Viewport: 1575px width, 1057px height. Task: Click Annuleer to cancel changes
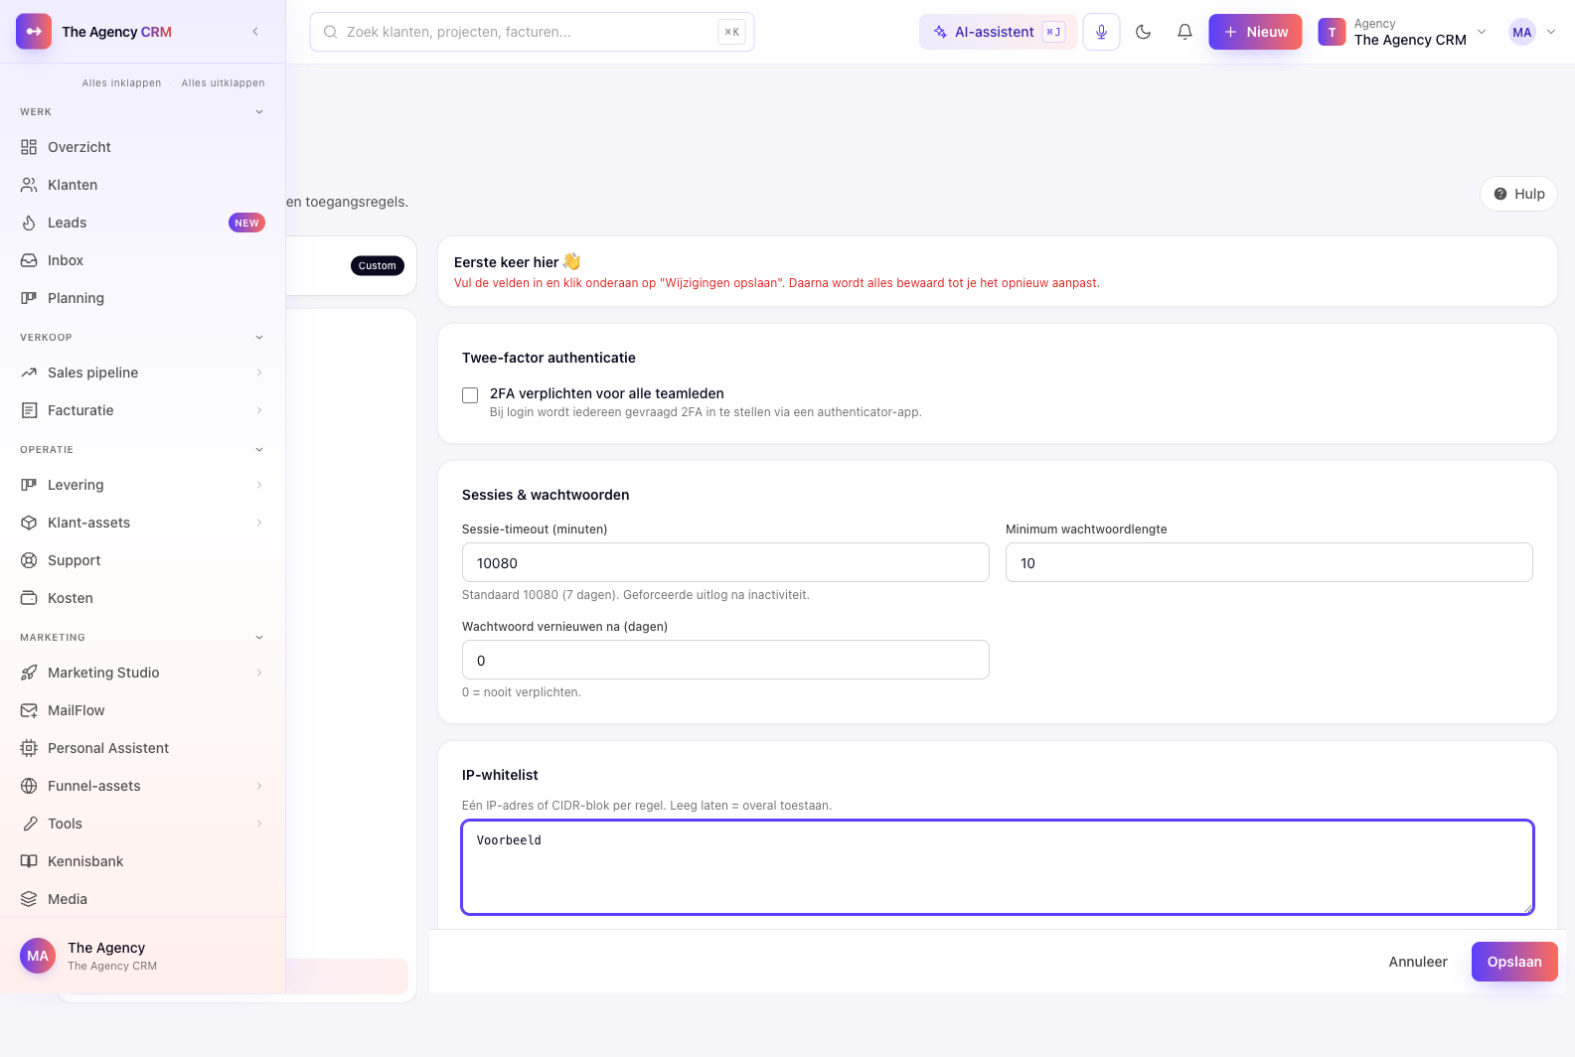(1418, 962)
